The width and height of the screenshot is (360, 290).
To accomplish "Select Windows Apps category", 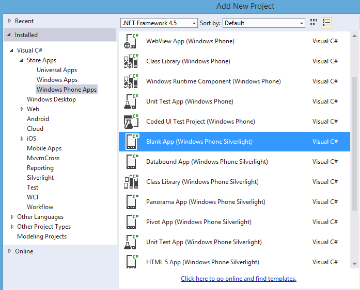I will point(57,80).
